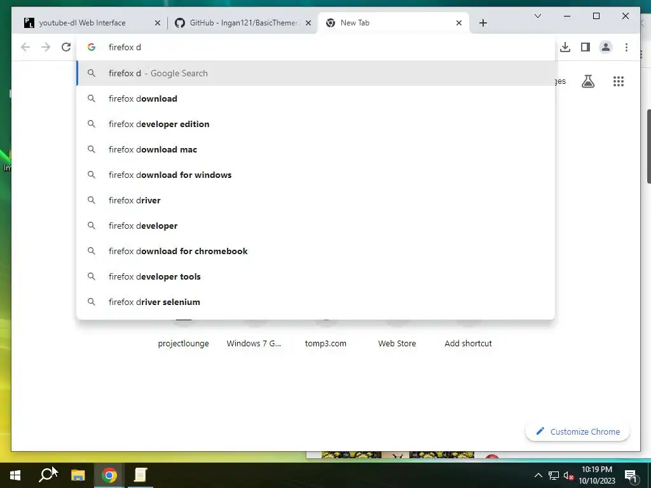Choose 'firefox developer tools' suggestion
Viewport: 651px width, 488px height.
click(315, 276)
